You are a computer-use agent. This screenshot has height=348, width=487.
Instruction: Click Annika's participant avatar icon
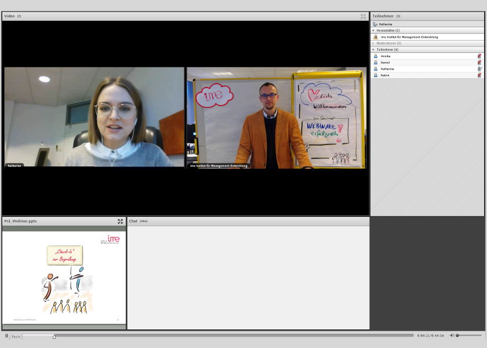pyautogui.click(x=376, y=56)
